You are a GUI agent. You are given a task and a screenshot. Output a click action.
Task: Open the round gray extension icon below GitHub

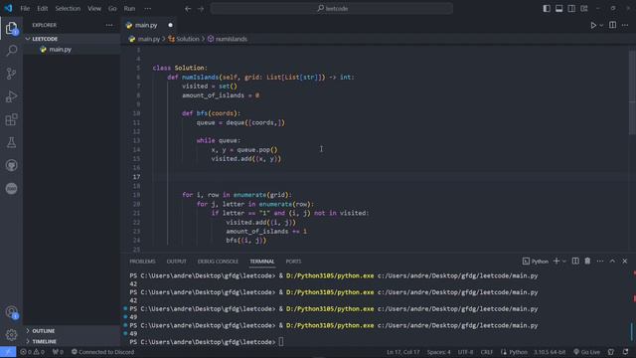pyautogui.click(x=11, y=188)
